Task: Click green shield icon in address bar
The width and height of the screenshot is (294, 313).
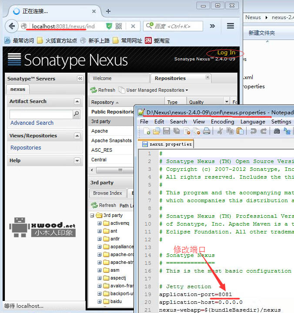Action: tap(109, 26)
